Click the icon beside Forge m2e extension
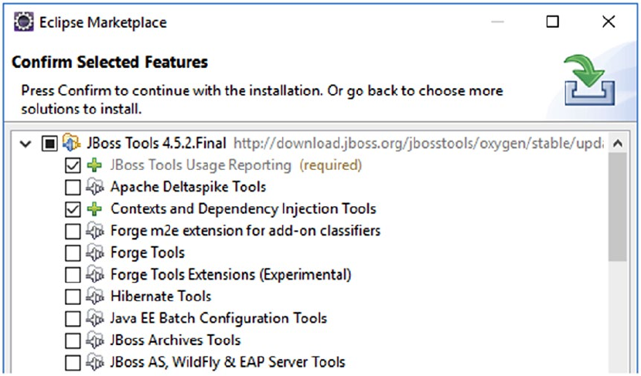641x376 pixels. point(95,231)
